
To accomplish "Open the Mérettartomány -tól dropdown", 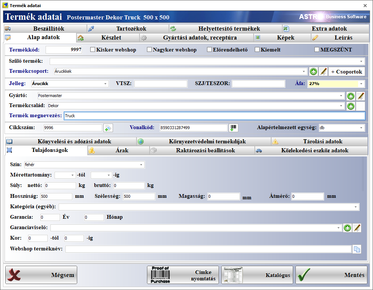I will point(73,175).
